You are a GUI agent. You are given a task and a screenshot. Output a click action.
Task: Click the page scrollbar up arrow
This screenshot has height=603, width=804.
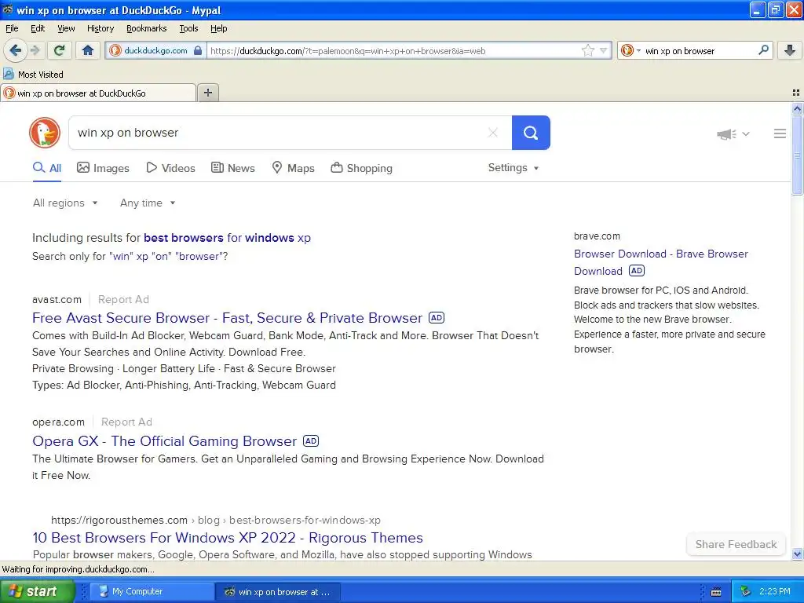(x=797, y=108)
